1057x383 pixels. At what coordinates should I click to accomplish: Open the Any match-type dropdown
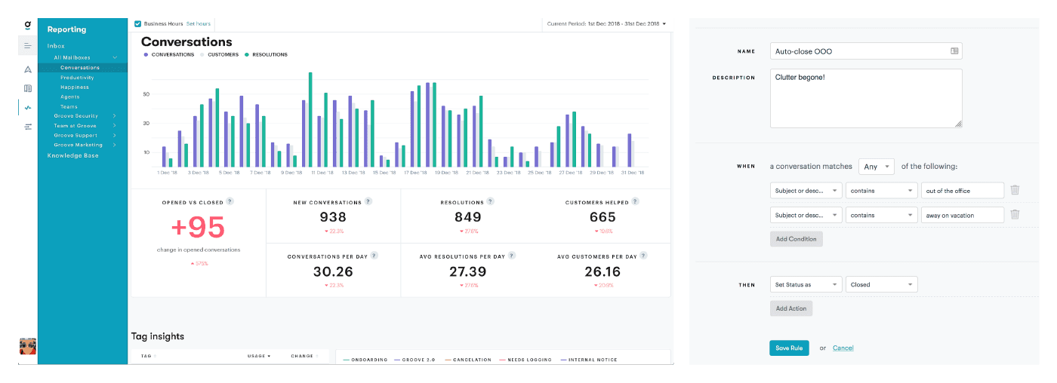[x=876, y=167]
